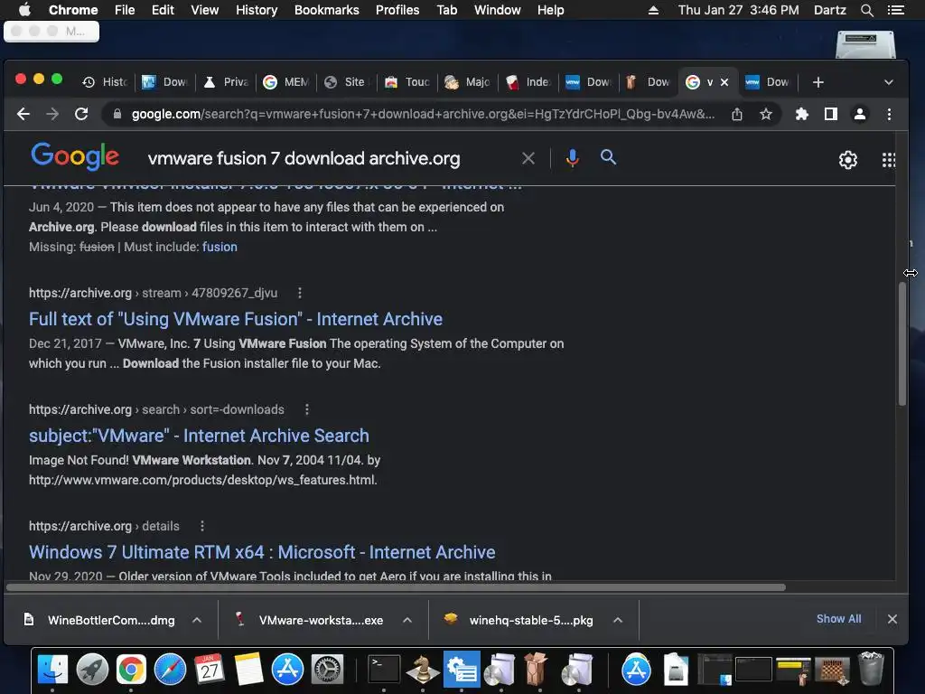Start voice search with the microphone
925x694 pixels.
[572, 158]
